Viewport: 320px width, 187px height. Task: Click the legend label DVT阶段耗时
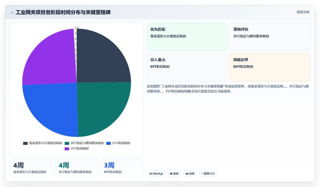pos(80,149)
